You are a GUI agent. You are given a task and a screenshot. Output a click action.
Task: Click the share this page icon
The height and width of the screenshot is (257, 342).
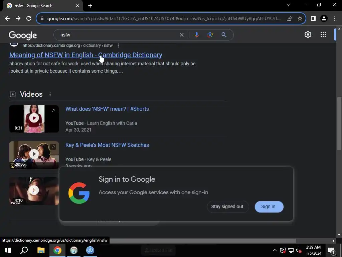tap(289, 19)
